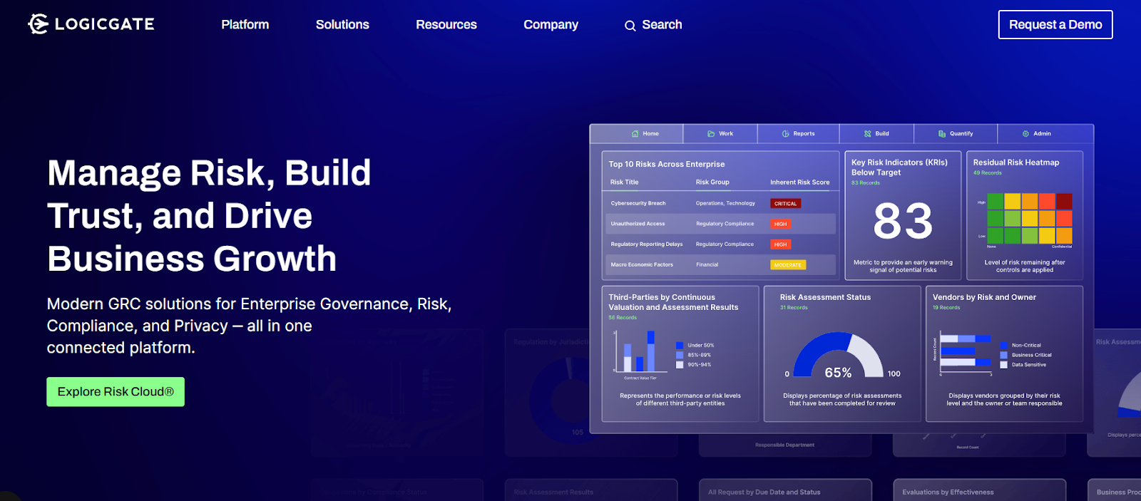Switch to the Admin tab in dashboard
Viewport: 1141px width, 501px height.
point(1045,134)
